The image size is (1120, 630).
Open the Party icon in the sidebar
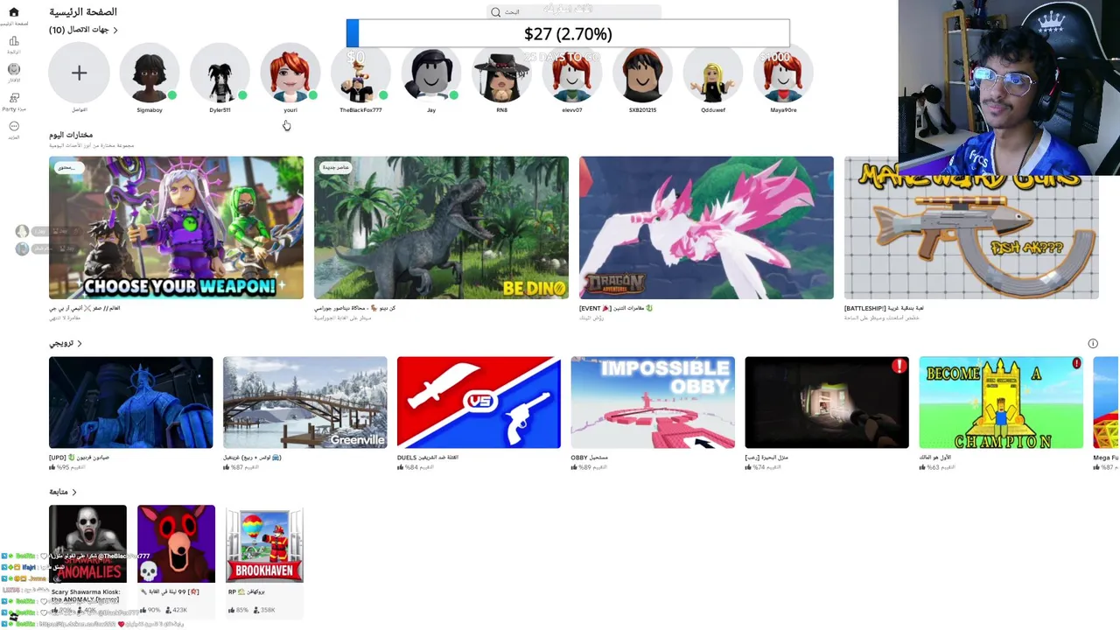[x=13, y=98]
